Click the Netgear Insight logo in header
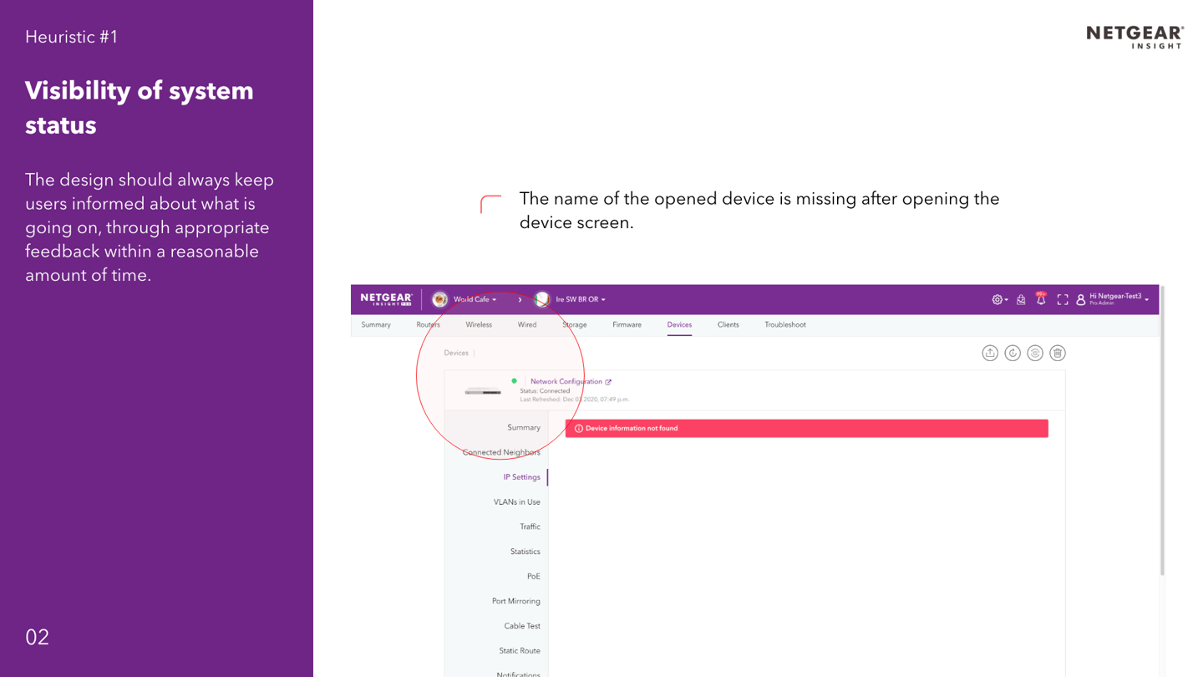 click(x=386, y=299)
